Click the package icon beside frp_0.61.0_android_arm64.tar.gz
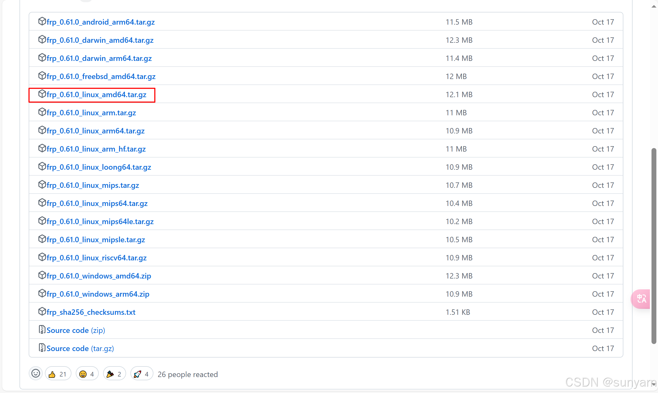The height and width of the screenshot is (393, 658). click(42, 21)
